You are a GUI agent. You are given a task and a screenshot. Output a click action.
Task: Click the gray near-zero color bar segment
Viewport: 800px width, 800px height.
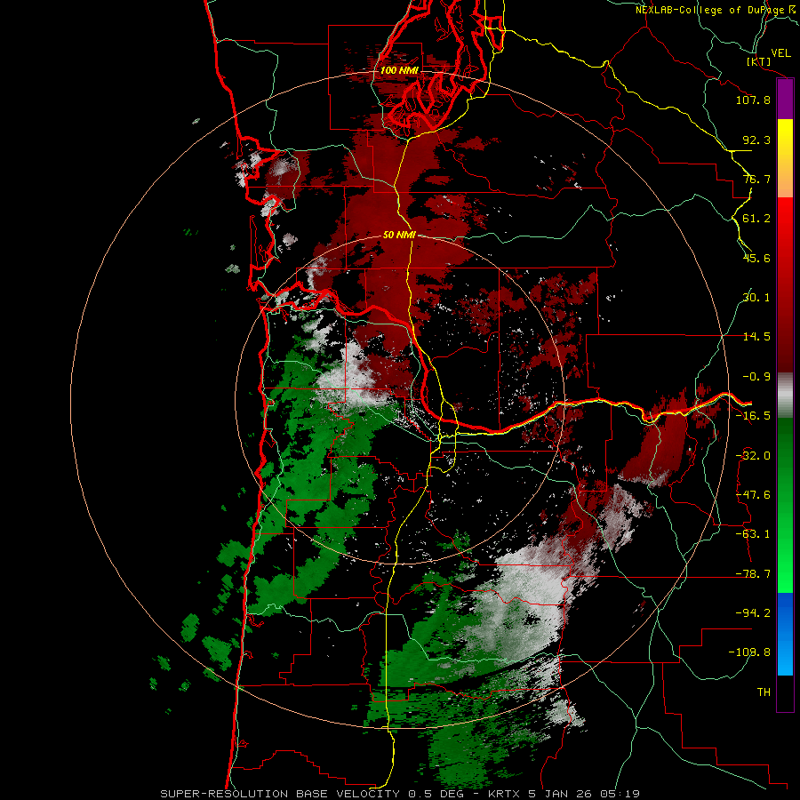(785, 396)
